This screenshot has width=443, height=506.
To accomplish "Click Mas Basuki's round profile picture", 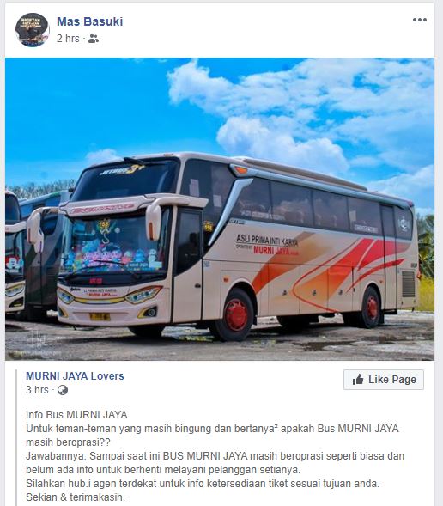I will (x=32, y=30).
